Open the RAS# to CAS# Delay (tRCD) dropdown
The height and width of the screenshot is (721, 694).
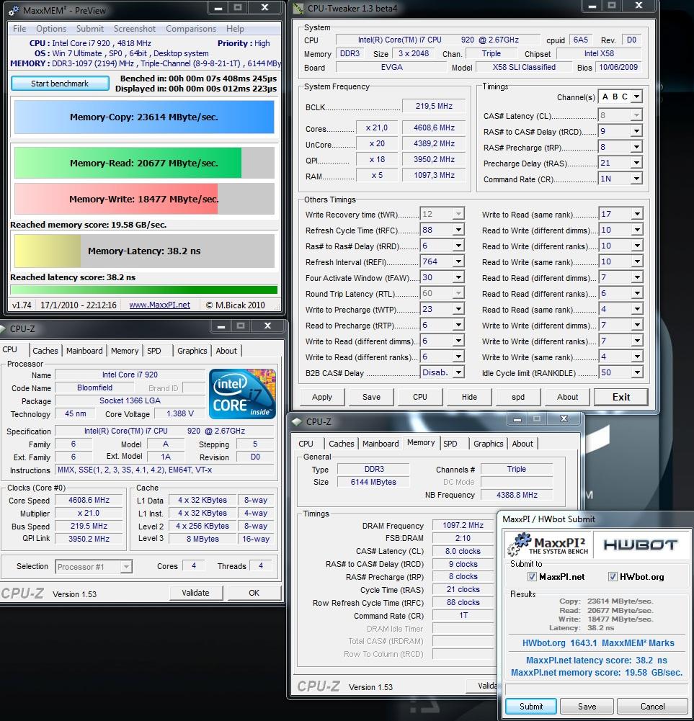click(x=636, y=132)
